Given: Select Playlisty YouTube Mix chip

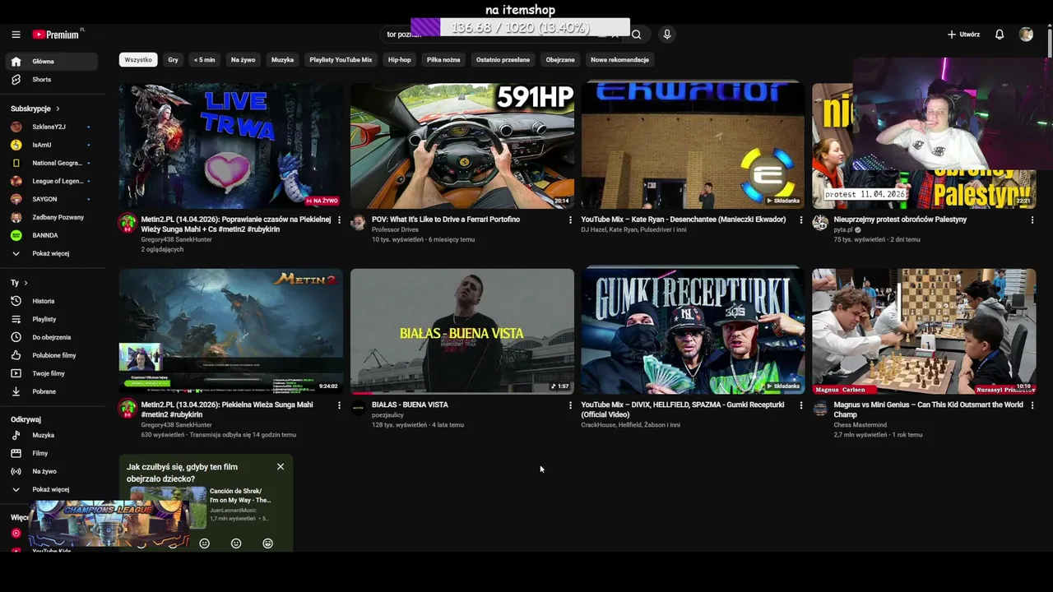Looking at the screenshot, I should (x=341, y=60).
